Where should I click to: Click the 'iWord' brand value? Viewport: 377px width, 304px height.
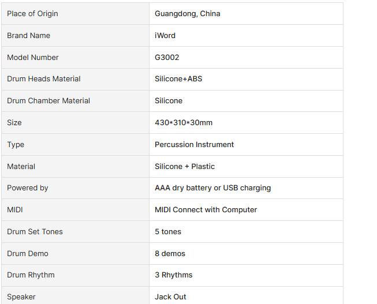(x=165, y=36)
